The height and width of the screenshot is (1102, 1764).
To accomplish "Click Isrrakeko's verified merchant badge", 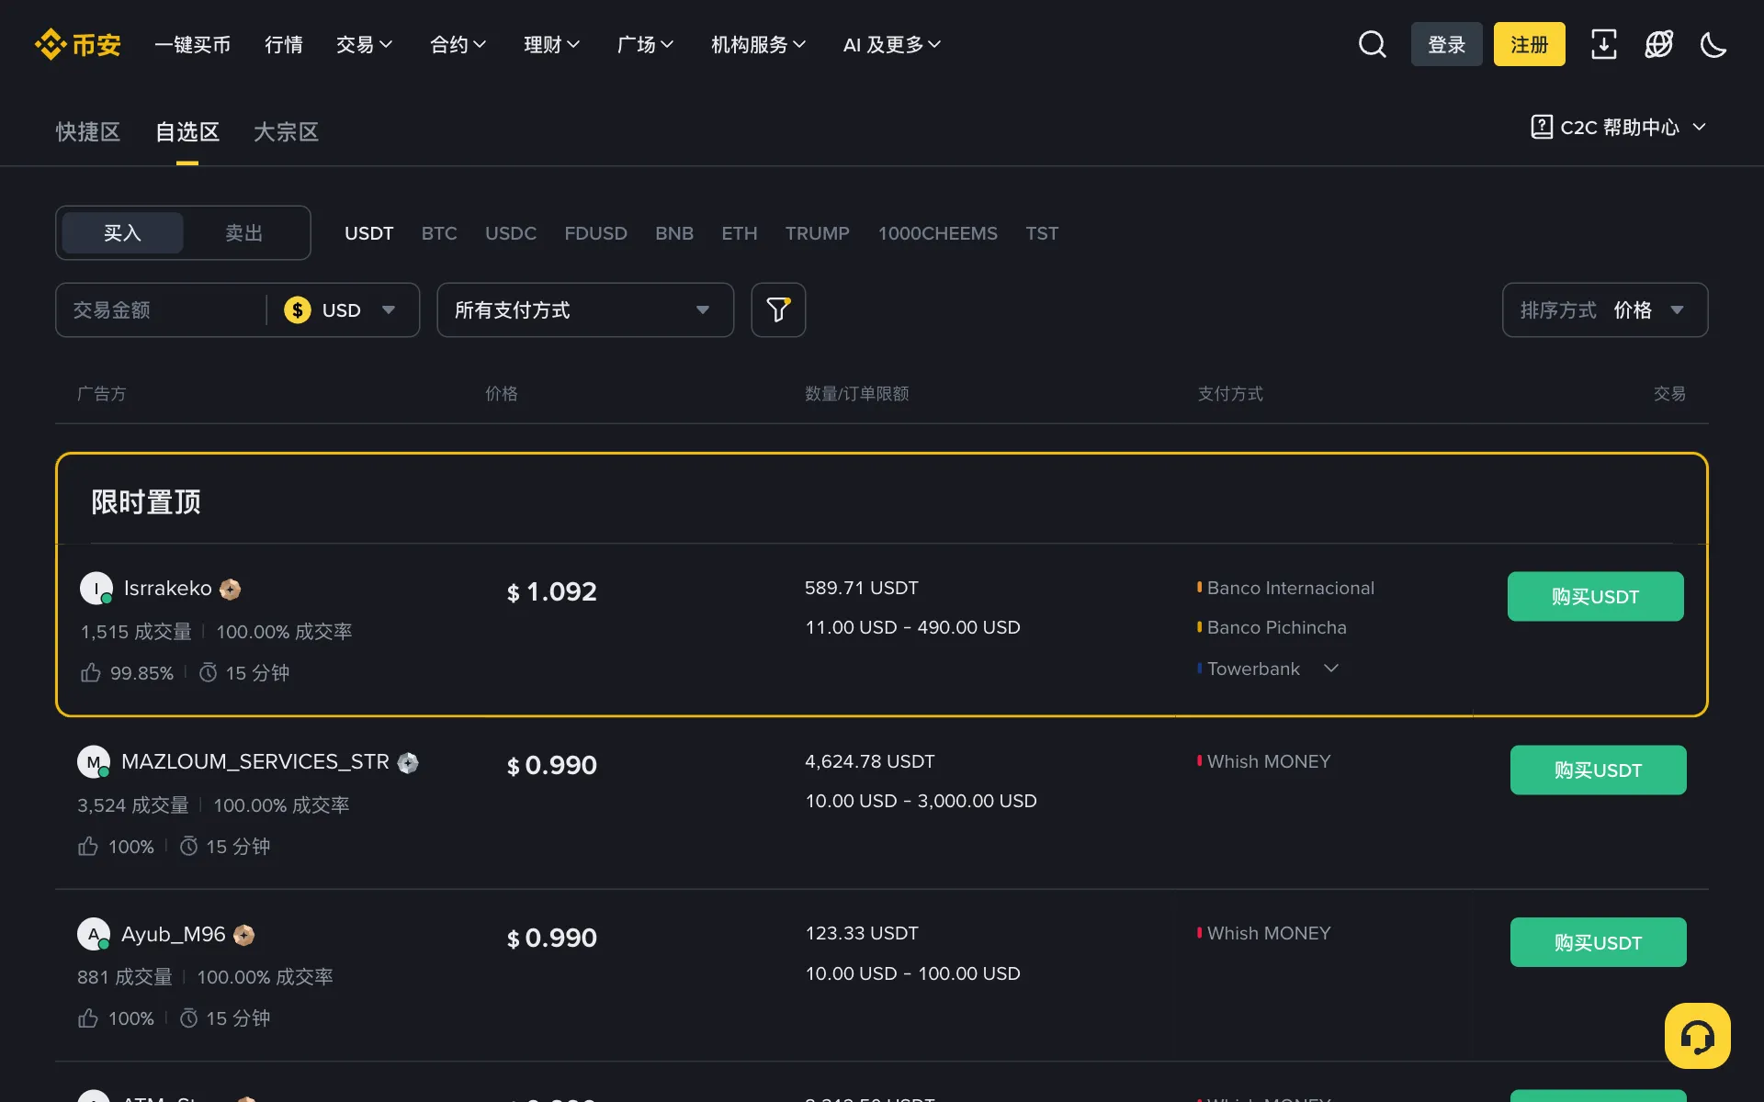I will pos(231,590).
